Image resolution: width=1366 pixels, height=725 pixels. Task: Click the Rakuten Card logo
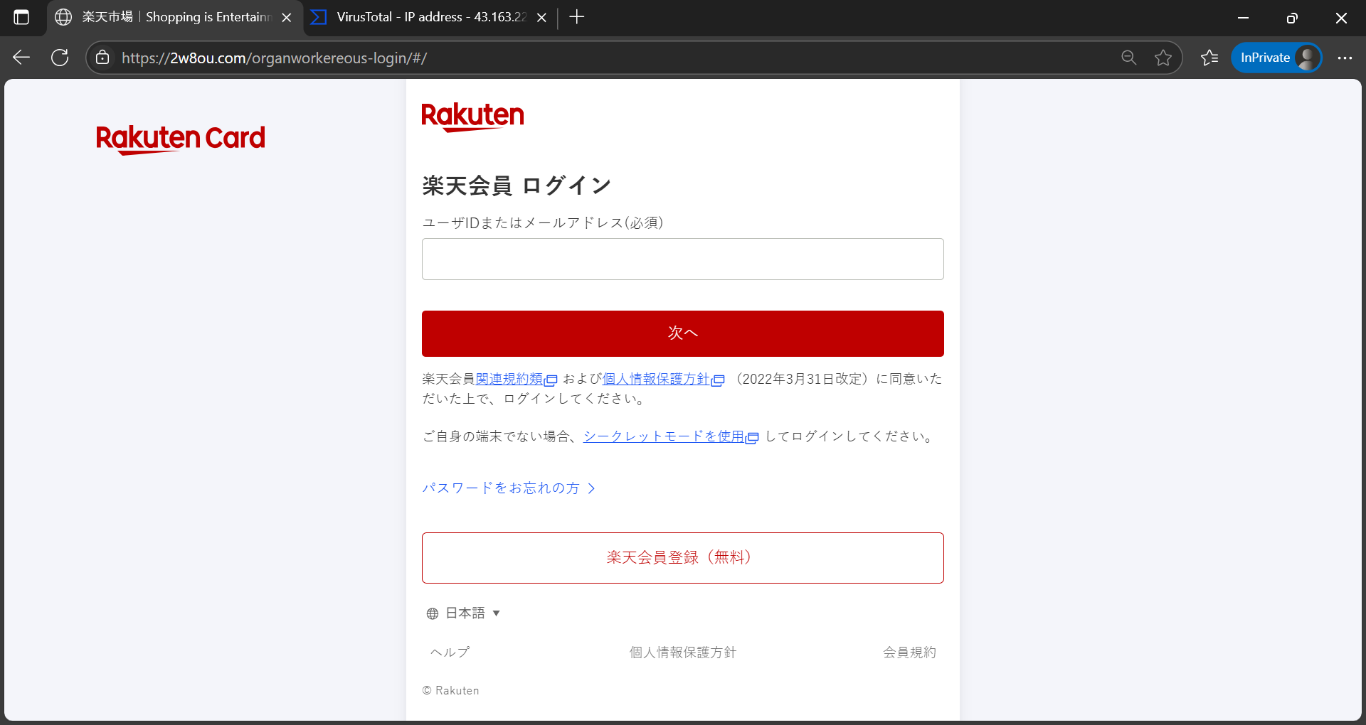click(181, 139)
